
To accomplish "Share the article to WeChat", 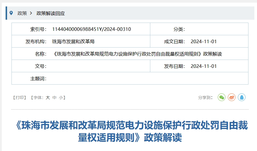I will point(222,98).
